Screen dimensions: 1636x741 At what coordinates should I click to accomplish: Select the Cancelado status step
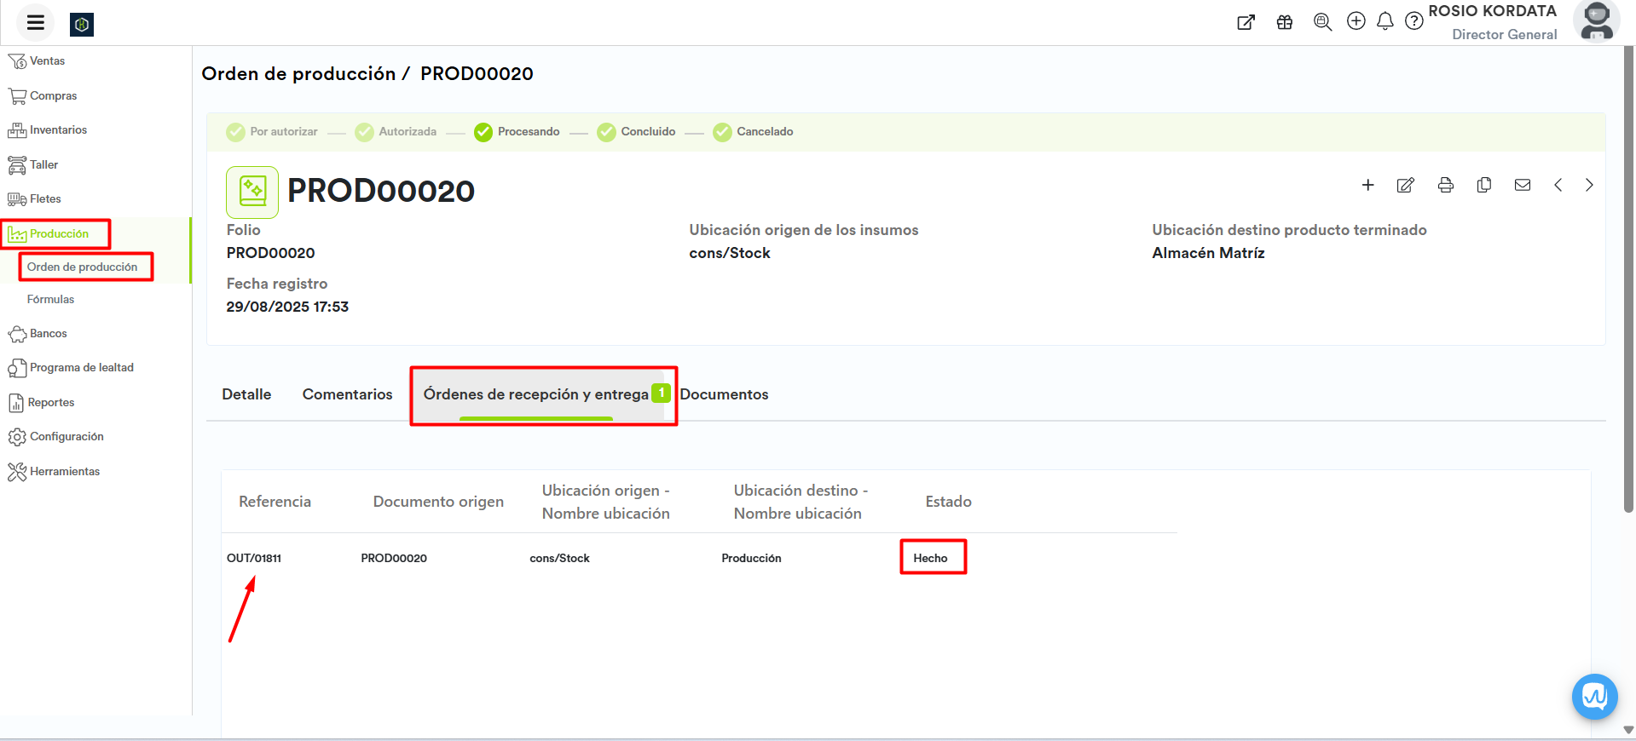pyautogui.click(x=753, y=132)
